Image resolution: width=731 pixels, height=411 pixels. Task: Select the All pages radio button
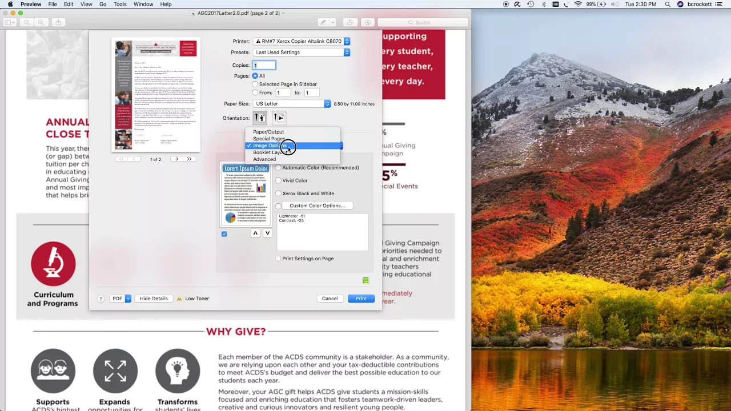click(x=255, y=76)
